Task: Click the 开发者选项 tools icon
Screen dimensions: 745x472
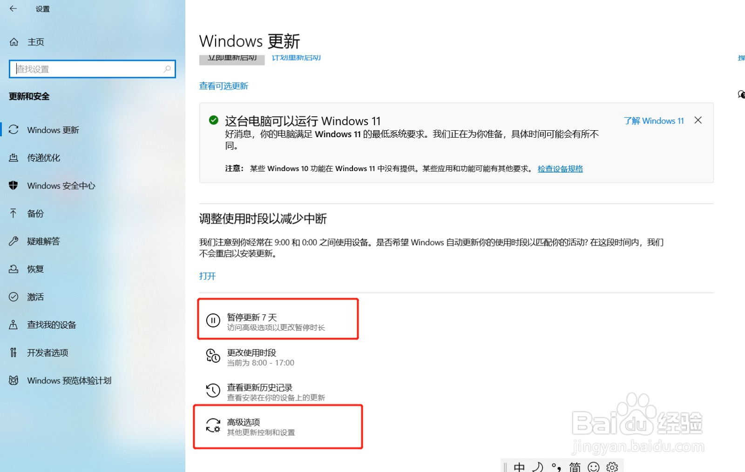Action: click(x=14, y=352)
